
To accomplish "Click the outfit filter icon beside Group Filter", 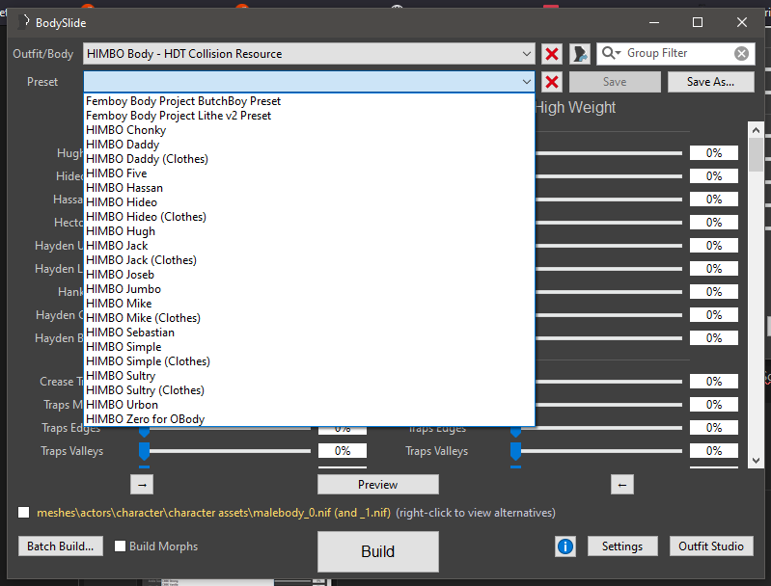I will (x=580, y=54).
